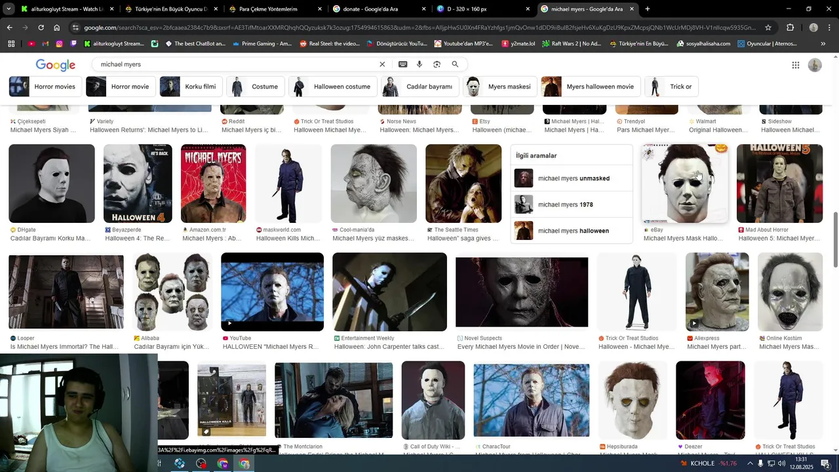Viewport: 839px width, 472px height.
Task: Show hidden system tray icons
Action: pyautogui.click(x=750, y=463)
